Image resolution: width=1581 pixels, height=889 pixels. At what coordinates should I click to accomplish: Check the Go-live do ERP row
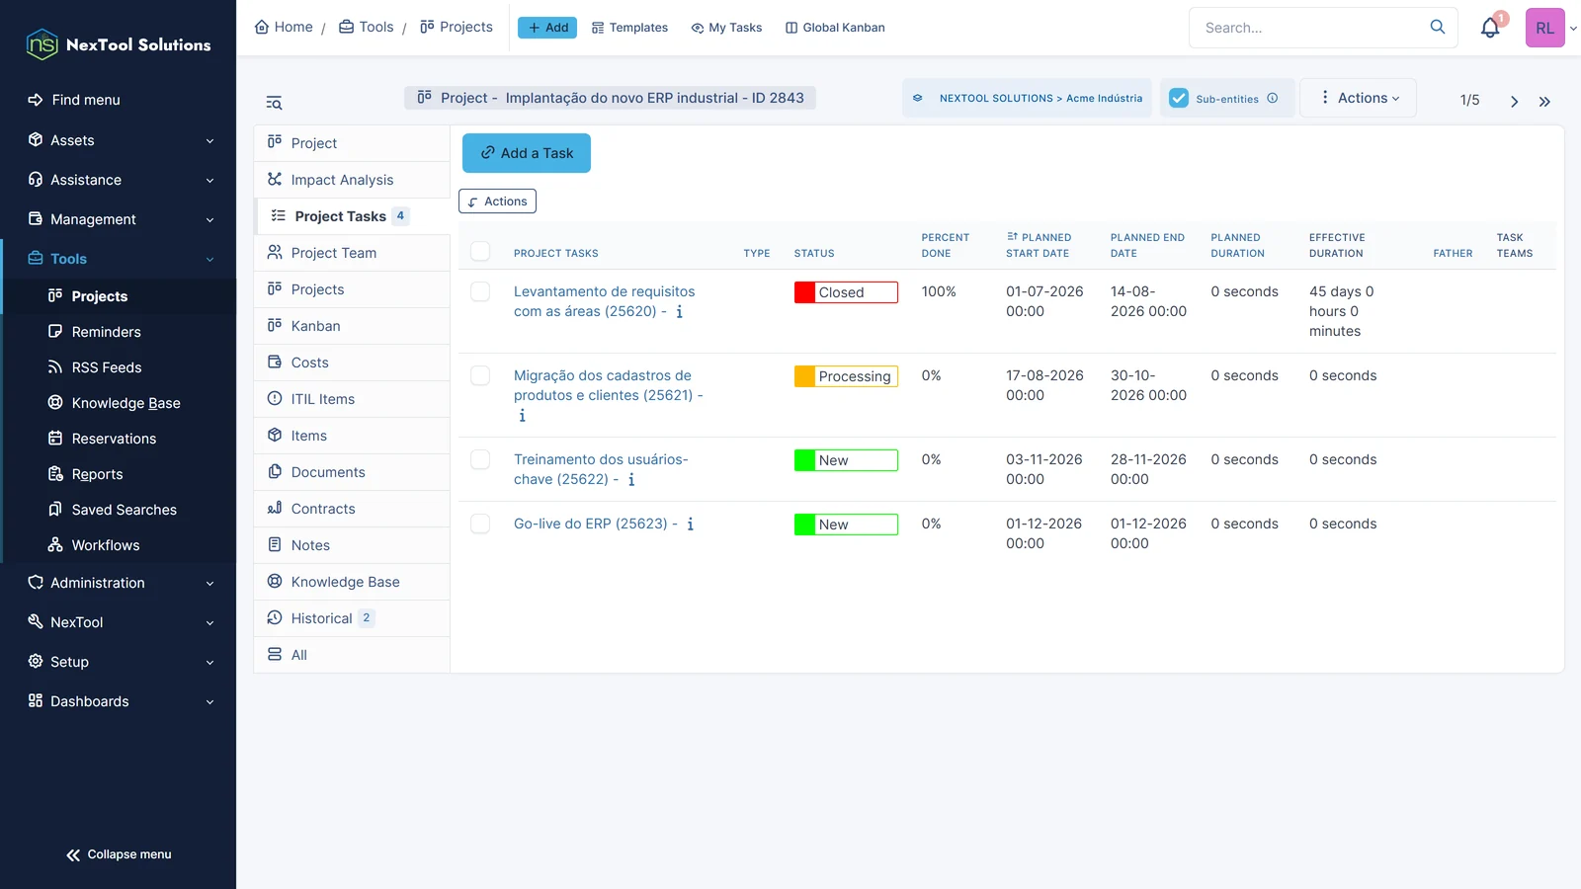coord(480,524)
